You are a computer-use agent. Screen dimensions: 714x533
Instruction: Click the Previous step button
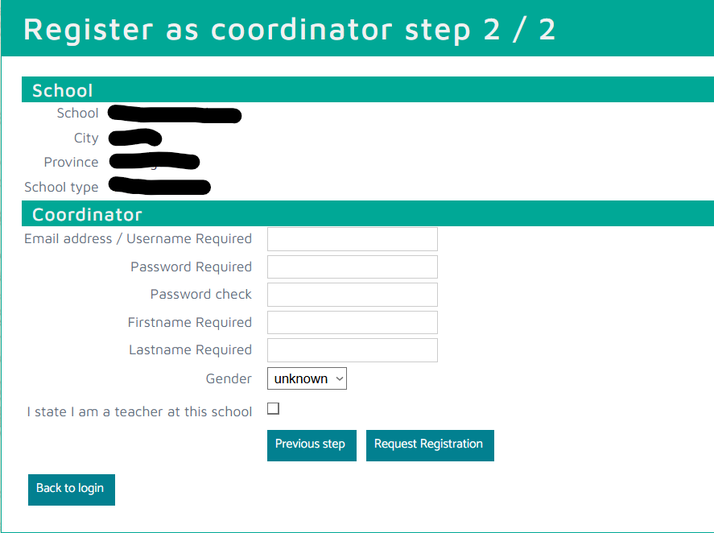(x=312, y=445)
